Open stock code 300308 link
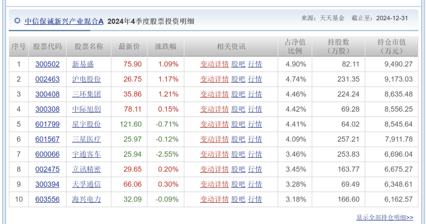Image resolution: width=426 pixels, height=224 pixels. (x=47, y=109)
